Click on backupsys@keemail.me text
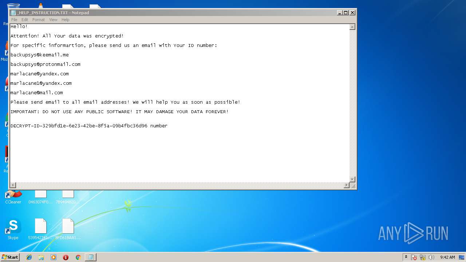The width and height of the screenshot is (466, 262). (39, 55)
